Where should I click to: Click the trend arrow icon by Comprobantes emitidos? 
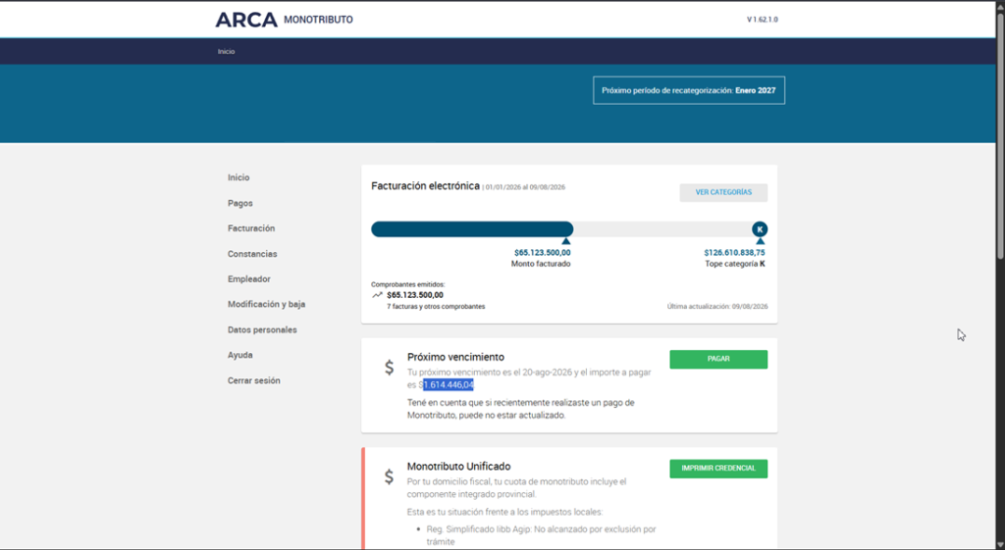377,295
